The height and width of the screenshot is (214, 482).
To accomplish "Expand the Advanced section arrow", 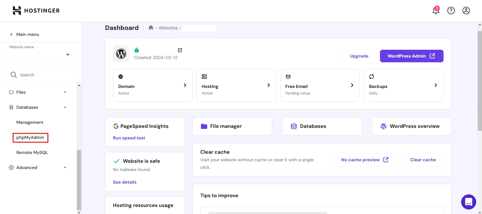I will click(x=65, y=168).
